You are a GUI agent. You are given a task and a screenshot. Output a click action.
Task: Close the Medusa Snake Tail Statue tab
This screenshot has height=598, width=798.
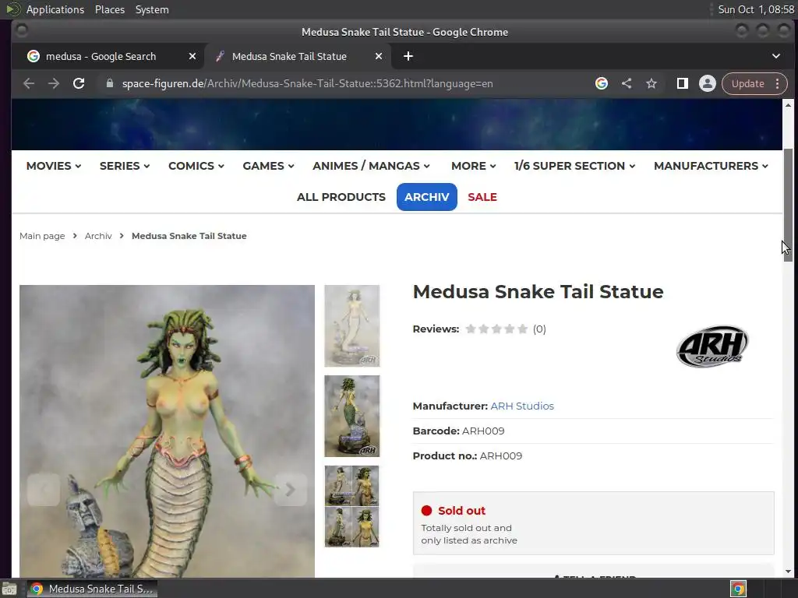pyautogui.click(x=379, y=56)
